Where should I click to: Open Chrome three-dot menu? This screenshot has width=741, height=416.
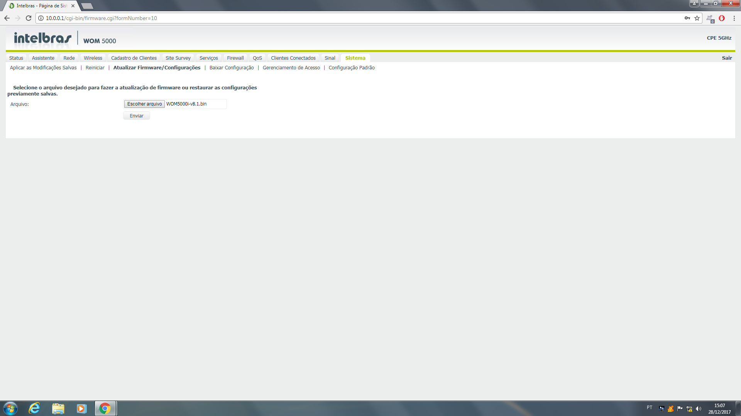pyautogui.click(x=734, y=18)
